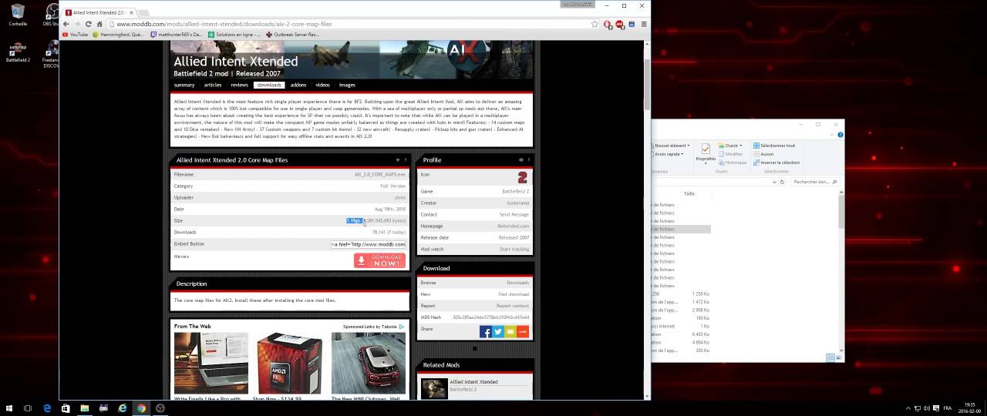Screen dimensions: 987x416
Task: Click the plus icon in Core Map Files header
Action: pyautogui.click(x=398, y=160)
